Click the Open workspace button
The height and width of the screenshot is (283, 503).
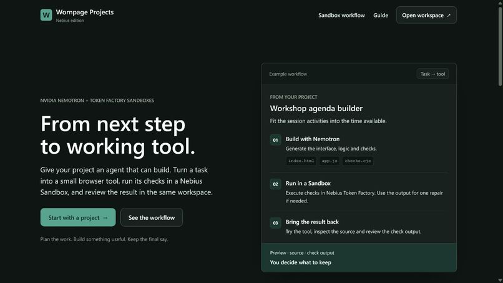click(x=426, y=15)
